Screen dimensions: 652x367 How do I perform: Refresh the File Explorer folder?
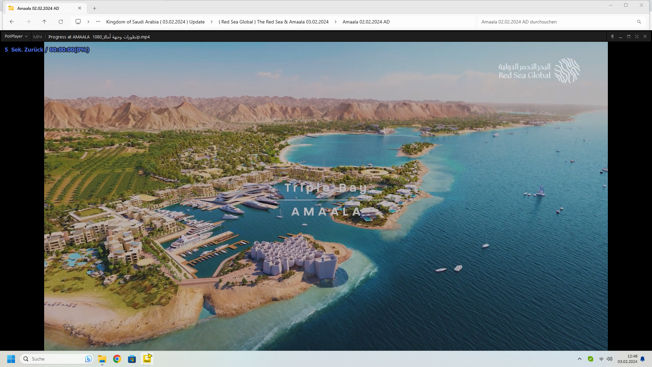tap(61, 22)
